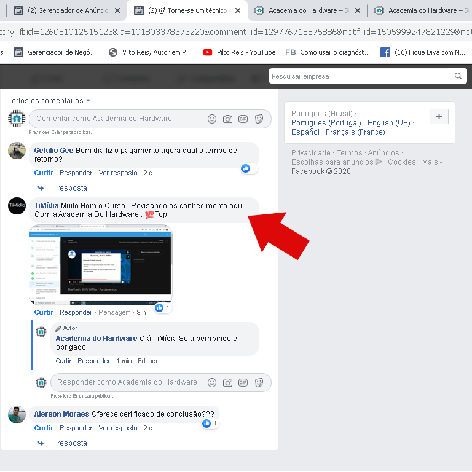This screenshot has width=472, height=472.
Task: Attach photo via camera icon in main comment box
Action: tap(227, 119)
